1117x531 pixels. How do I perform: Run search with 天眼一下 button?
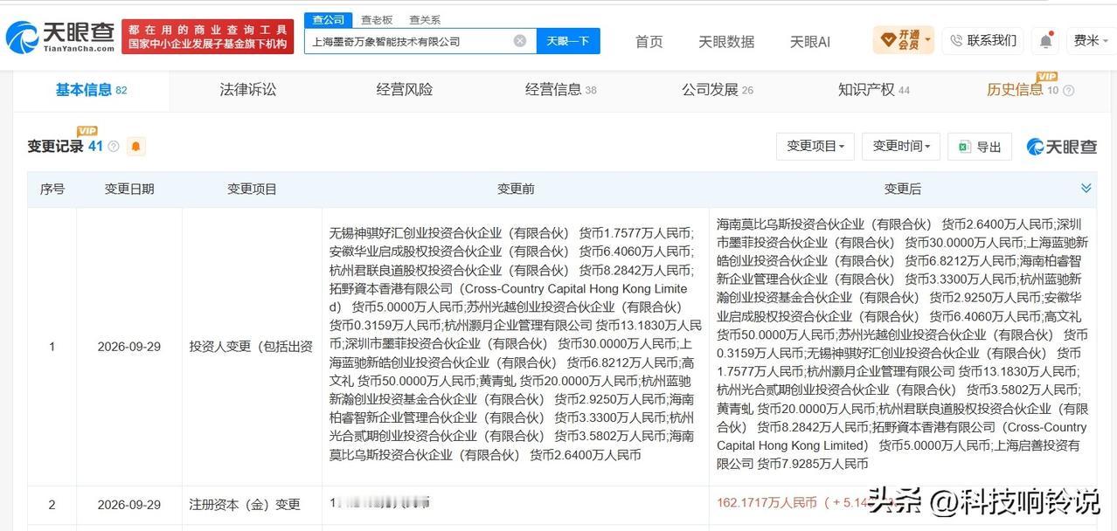568,41
